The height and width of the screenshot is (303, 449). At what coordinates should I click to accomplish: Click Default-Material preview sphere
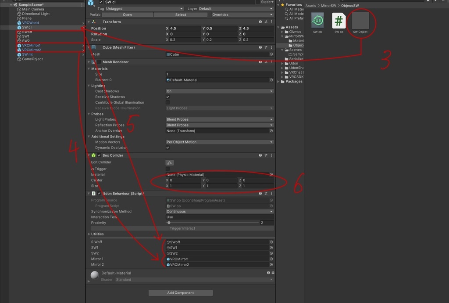point(95,275)
